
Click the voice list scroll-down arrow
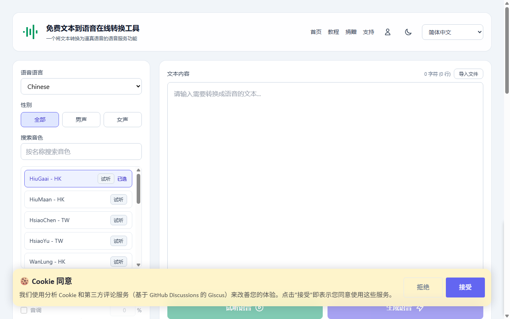[x=138, y=265]
